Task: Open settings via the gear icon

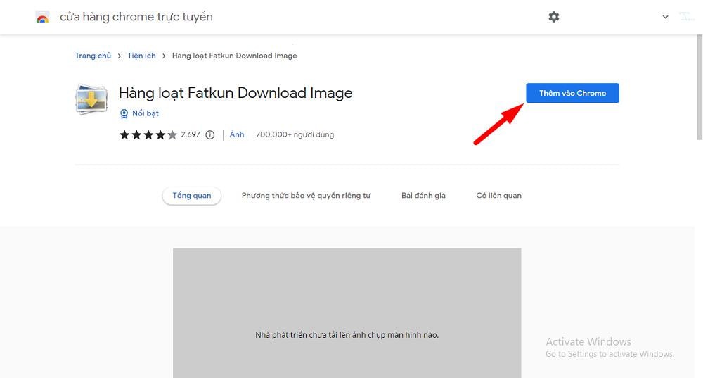Action: pos(554,17)
